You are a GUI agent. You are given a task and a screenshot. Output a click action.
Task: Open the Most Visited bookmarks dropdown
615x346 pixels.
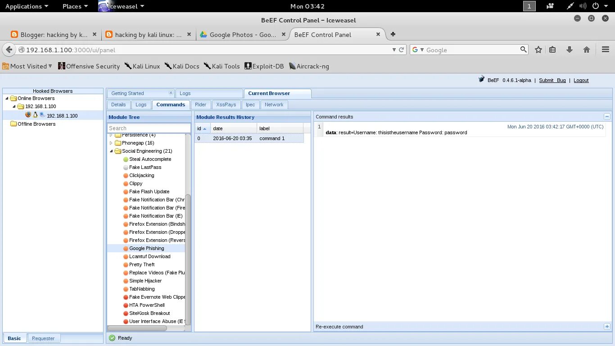point(27,66)
